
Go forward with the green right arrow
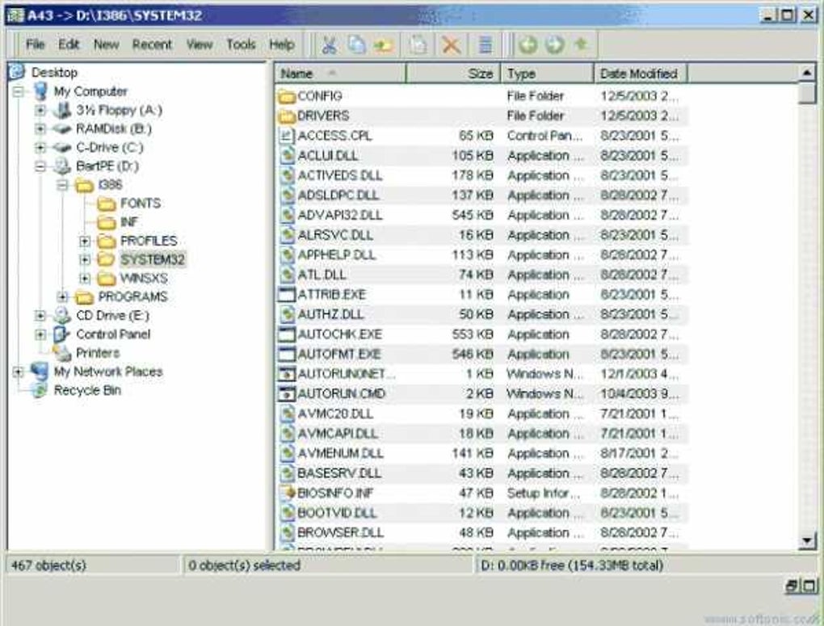[x=554, y=45]
